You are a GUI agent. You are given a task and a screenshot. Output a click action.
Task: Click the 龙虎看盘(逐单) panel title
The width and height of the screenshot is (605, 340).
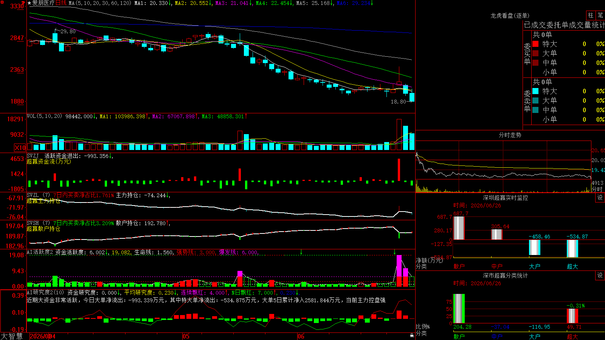pyautogui.click(x=510, y=15)
